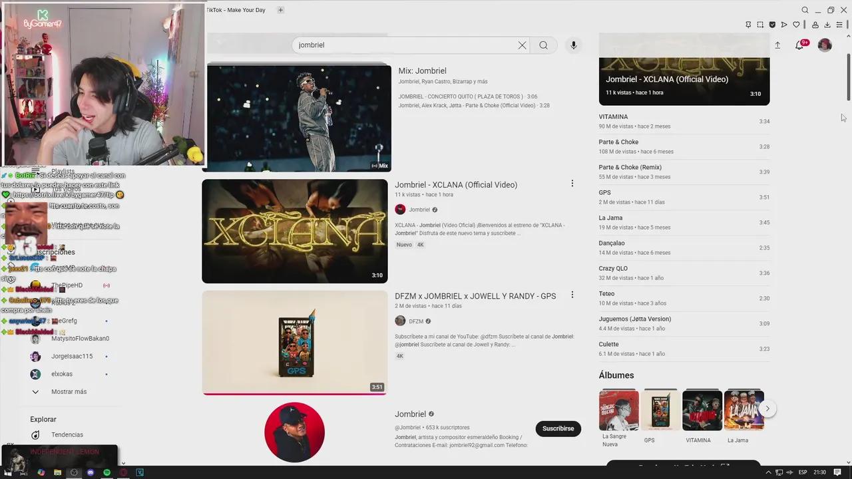
Task: Open Spotify from the taskbar
Action: point(107,472)
